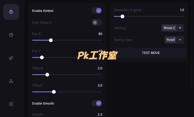Click the OffsetY slider knob

click(x=54, y=92)
